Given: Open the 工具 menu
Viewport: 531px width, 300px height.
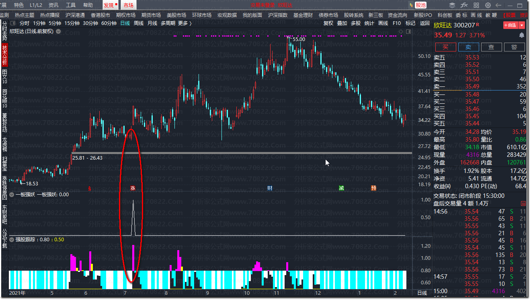Looking at the screenshot, I should (71, 5).
